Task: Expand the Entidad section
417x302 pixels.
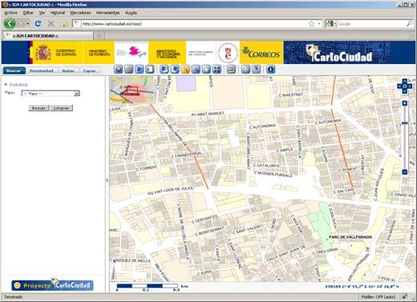Action: (x=16, y=85)
